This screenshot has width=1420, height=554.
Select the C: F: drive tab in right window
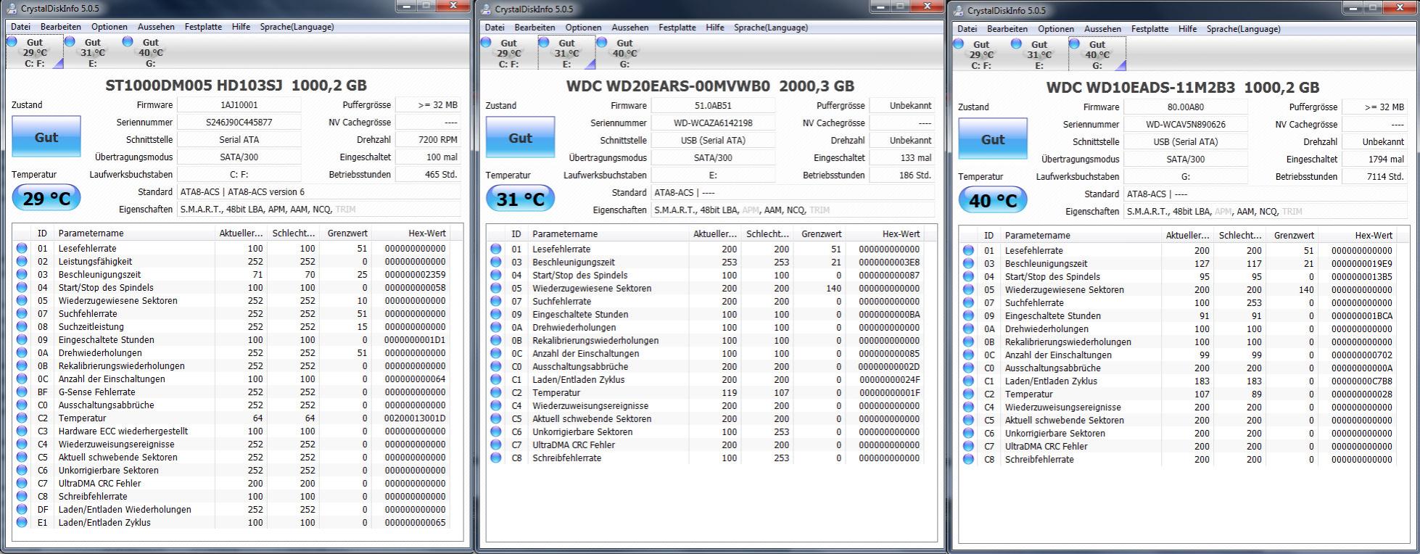pyautogui.click(x=981, y=54)
